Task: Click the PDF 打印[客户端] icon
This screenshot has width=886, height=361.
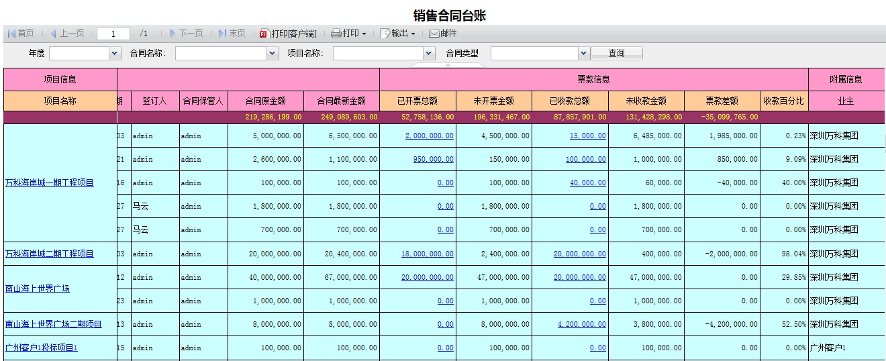Action: [x=264, y=34]
